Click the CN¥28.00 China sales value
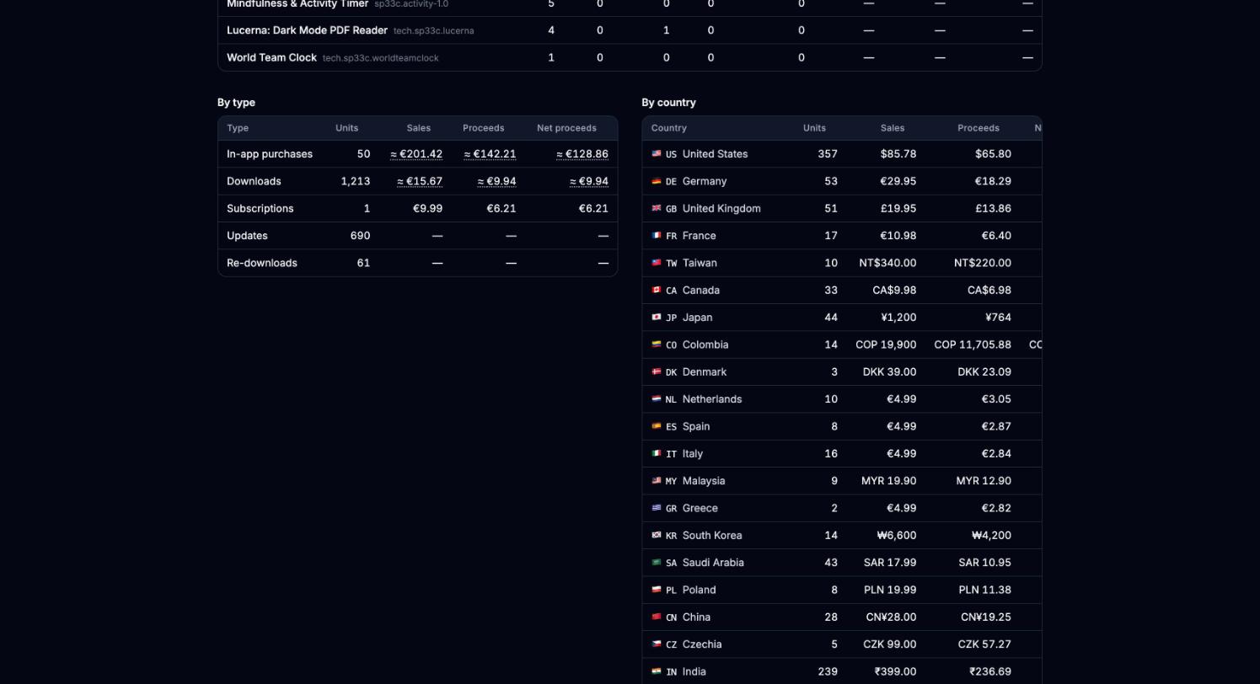Viewport: 1260px width, 684px height. point(892,617)
